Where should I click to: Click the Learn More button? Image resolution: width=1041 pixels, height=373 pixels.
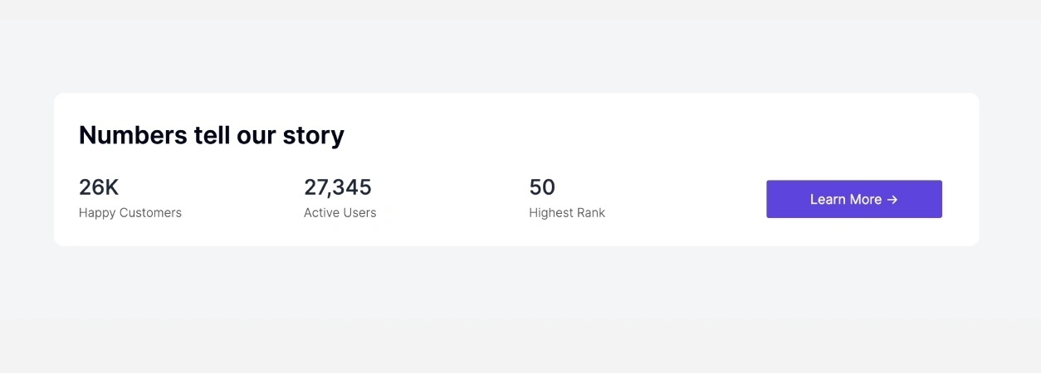853,199
